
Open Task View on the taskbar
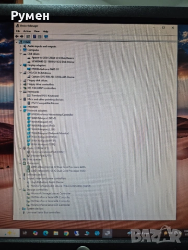click(x=25, y=233)
